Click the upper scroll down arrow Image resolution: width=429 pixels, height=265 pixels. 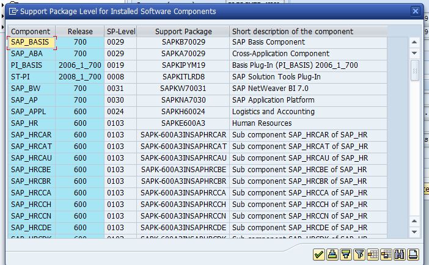point(414,53)
